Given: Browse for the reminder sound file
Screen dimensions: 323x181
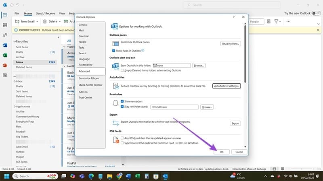Looking at the screenshot, I should point(207,107).
